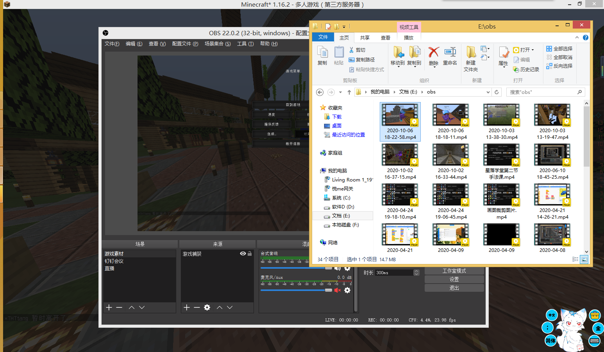The image size is (604, 352).
Task: Switch to the 播放 (Play) ribbon tab
Action: (409, 38)
